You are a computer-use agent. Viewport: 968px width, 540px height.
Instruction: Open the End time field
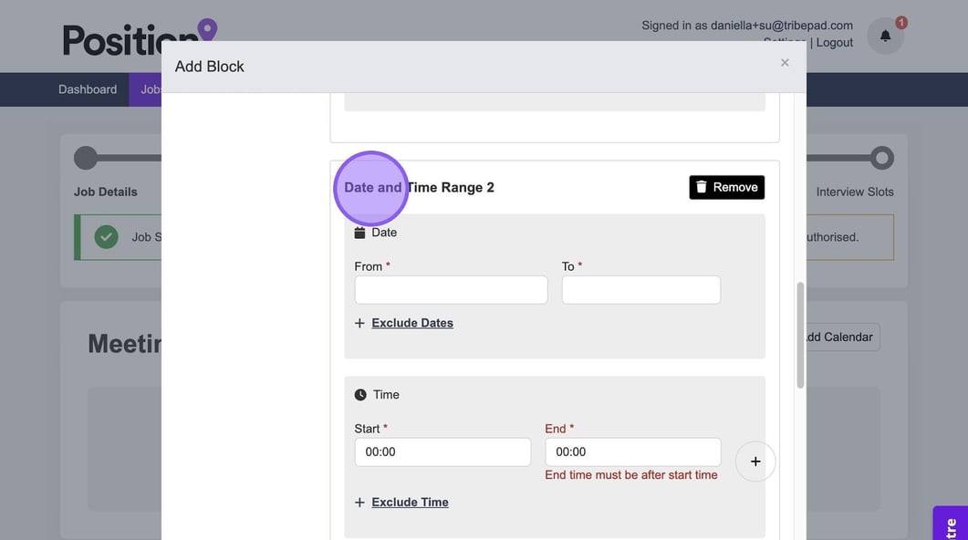coord(632,452)
